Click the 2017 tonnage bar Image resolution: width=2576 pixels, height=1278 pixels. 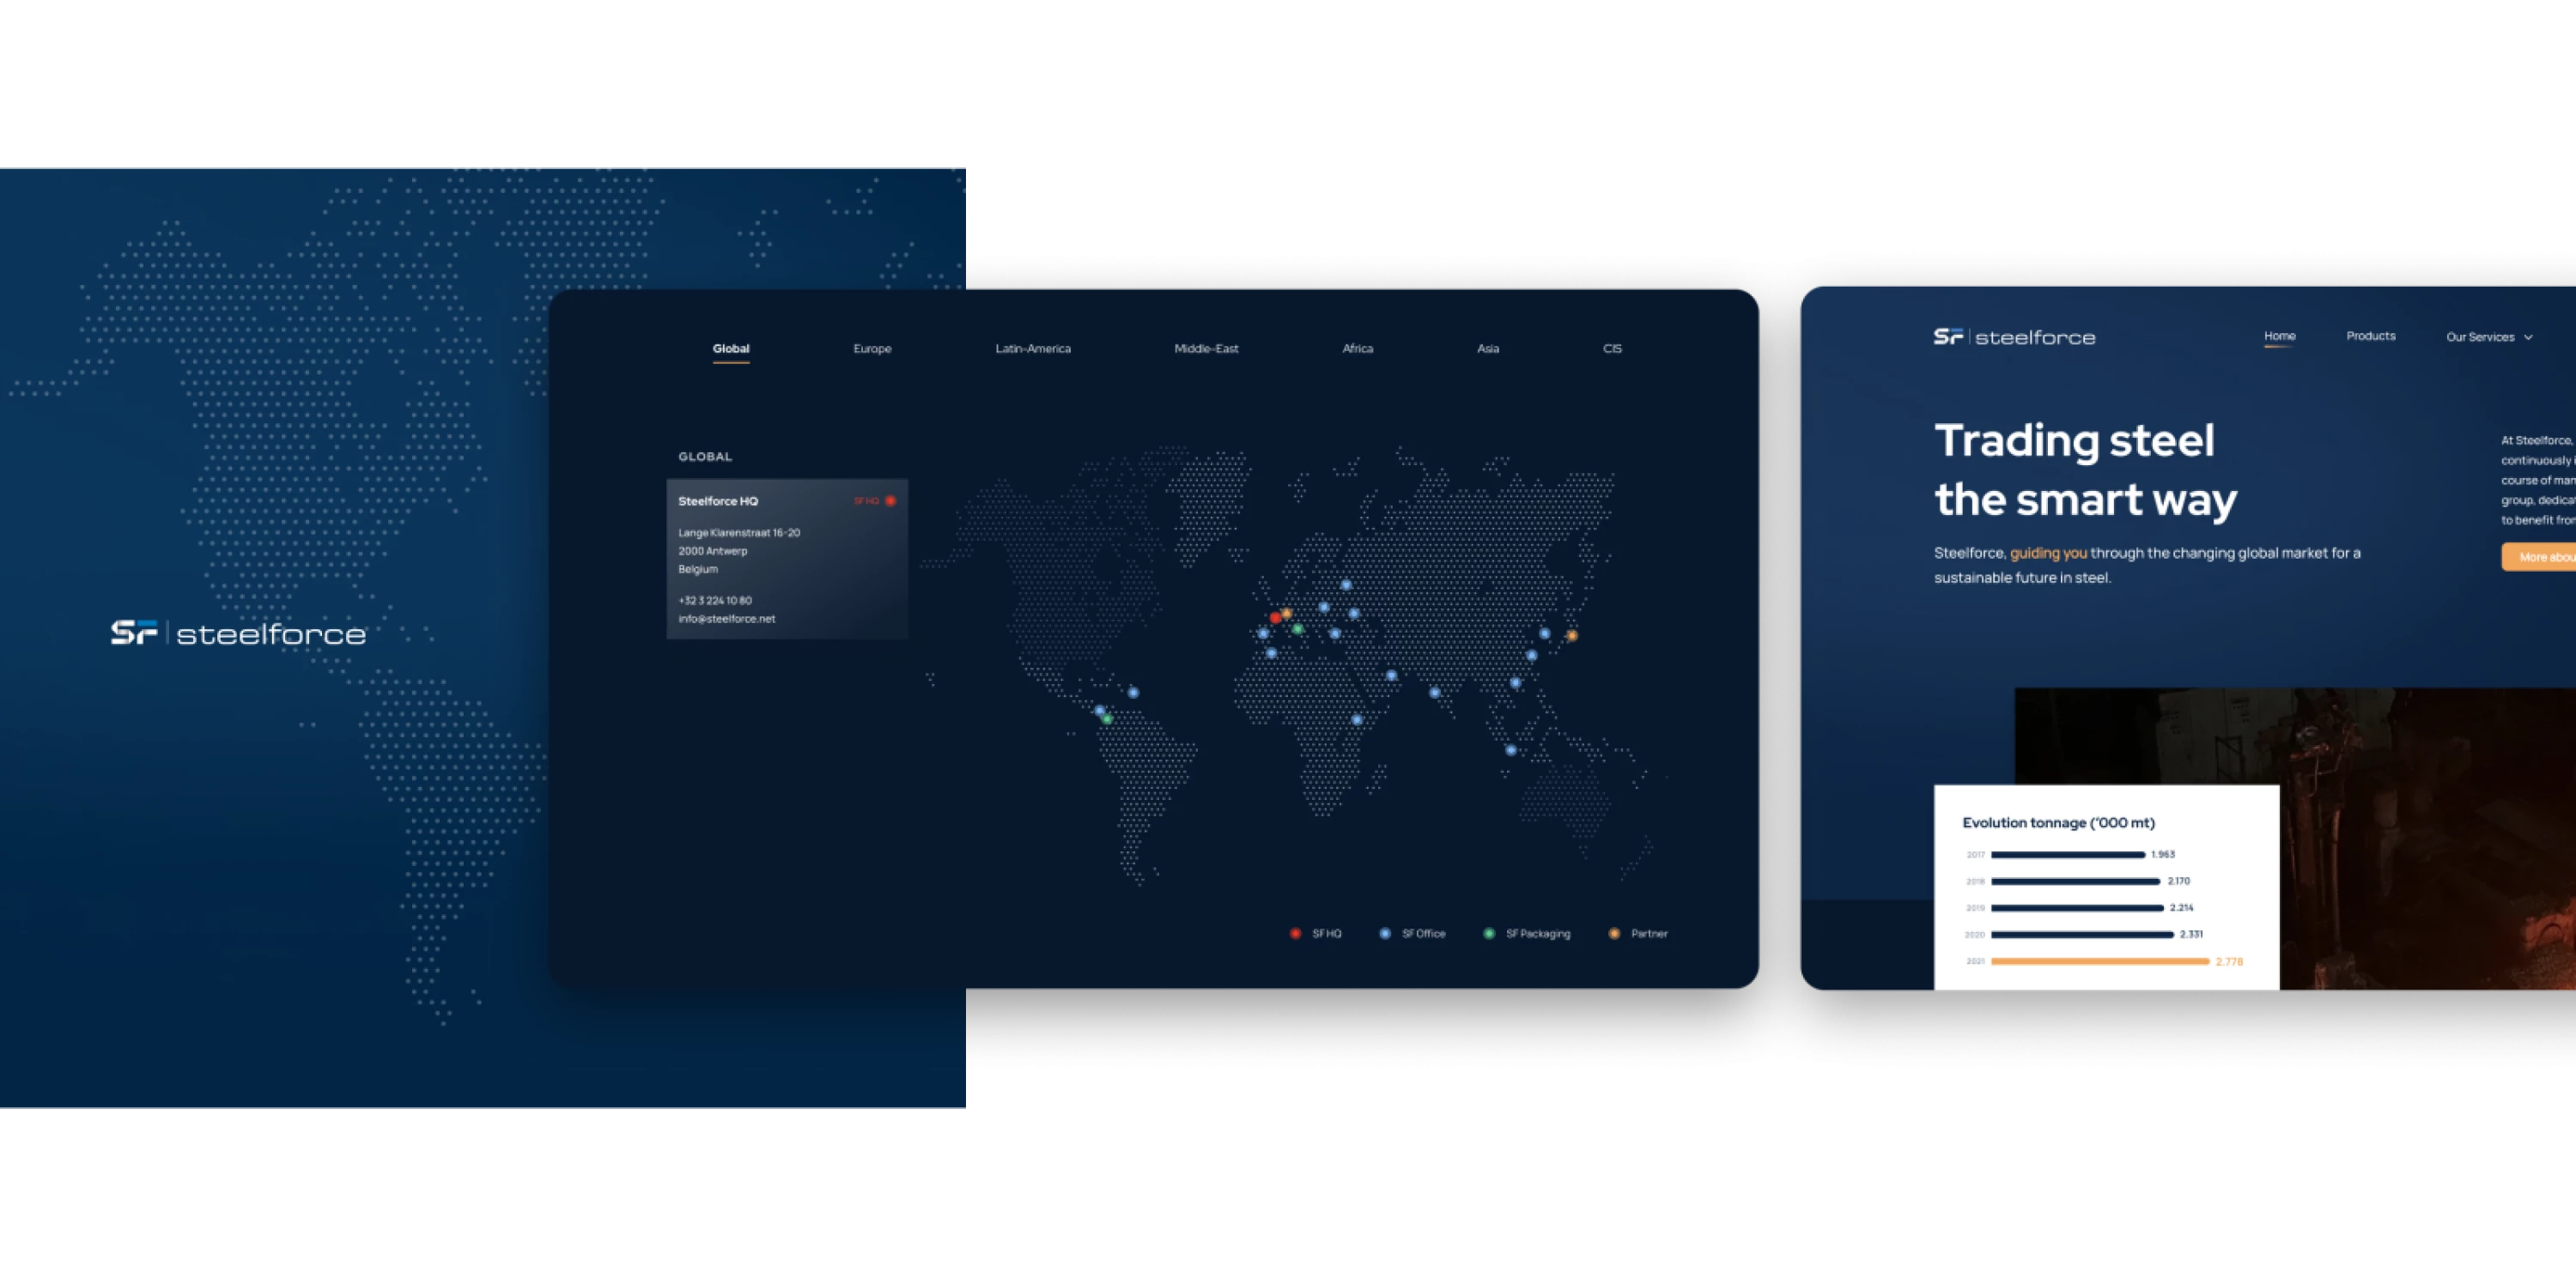(x=2068, y=856)
